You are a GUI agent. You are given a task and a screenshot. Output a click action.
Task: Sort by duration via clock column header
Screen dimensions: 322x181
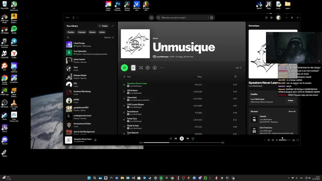click(235, 77)
